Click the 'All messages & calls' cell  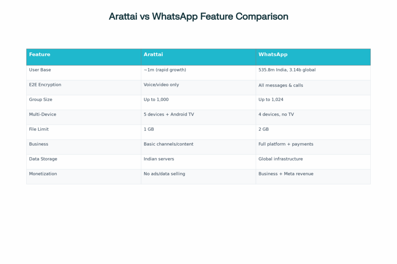point(281,85)
